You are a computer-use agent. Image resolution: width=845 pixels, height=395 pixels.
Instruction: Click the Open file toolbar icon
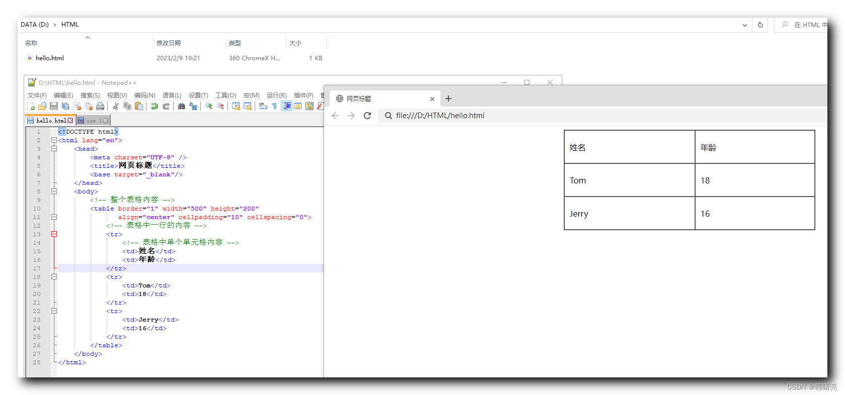pos(42,106)
